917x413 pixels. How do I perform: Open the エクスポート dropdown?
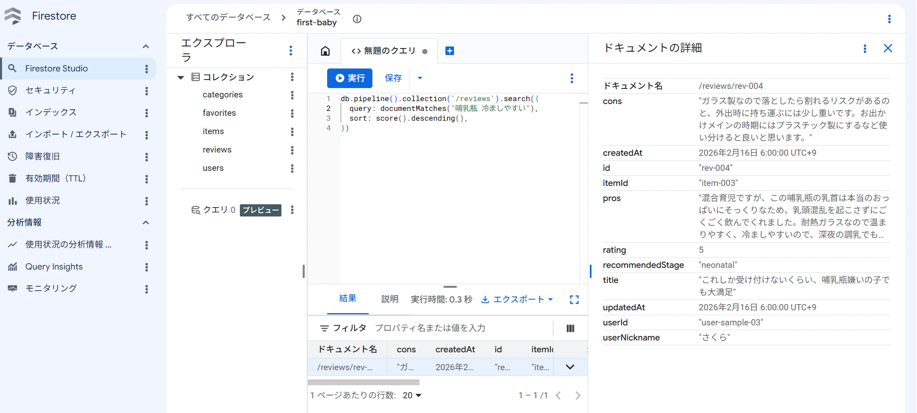pos(517,300)
